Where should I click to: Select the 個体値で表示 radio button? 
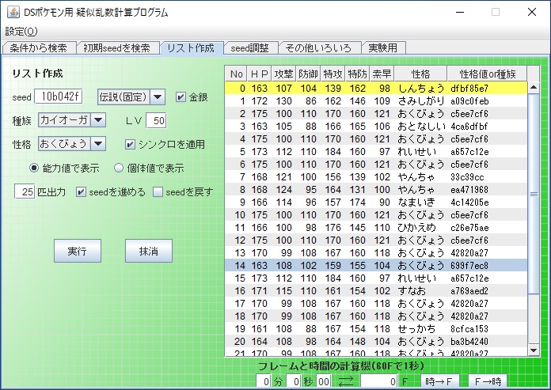tap(119, 168)
